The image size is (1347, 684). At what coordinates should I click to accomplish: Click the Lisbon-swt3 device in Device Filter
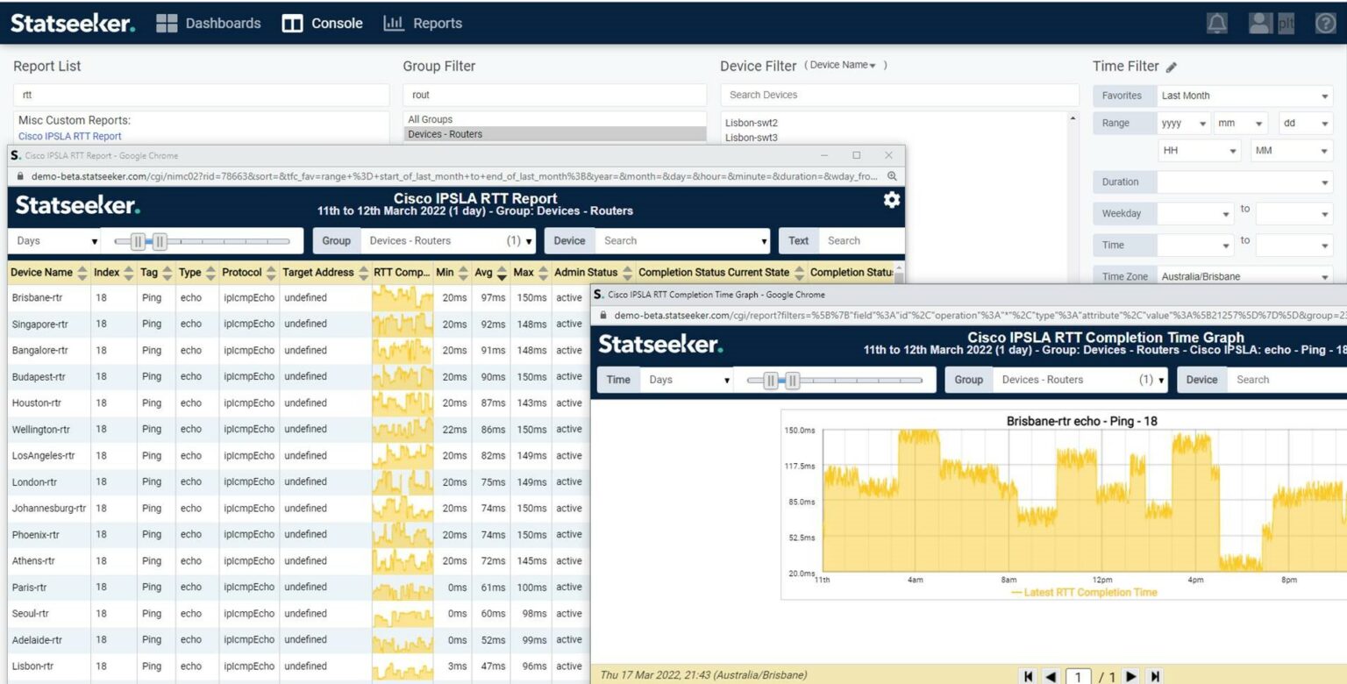[x=752, y=138]
